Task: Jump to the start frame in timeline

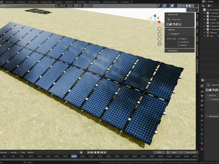Action: click(x=89, y=152)
